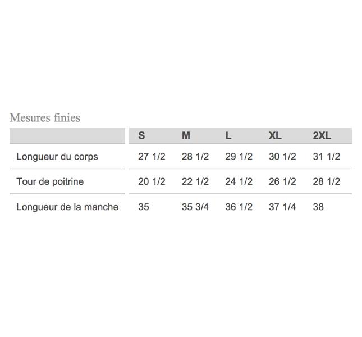Image resolution: width=362 pixels, height=337 pixels.
Task: Select sleeve length 35 for size S
Action: click(x=144, y=207)
